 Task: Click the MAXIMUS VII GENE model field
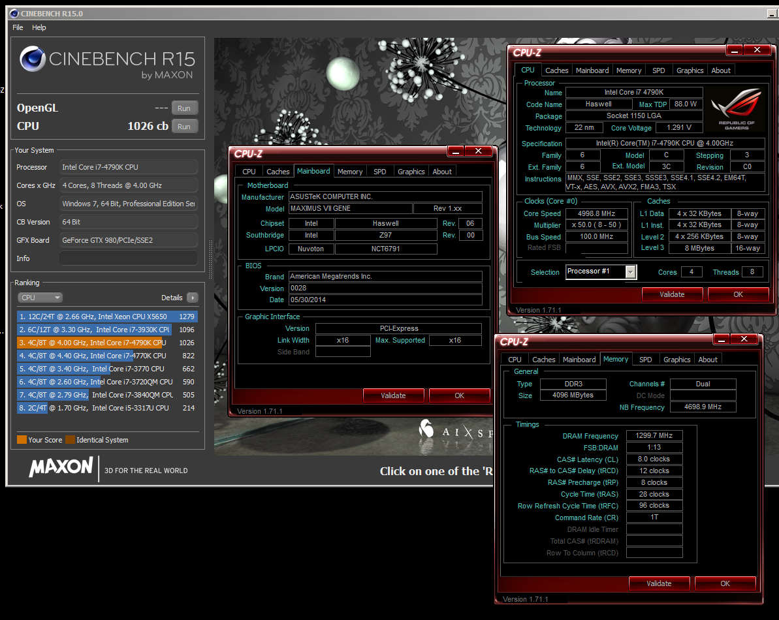350,208
